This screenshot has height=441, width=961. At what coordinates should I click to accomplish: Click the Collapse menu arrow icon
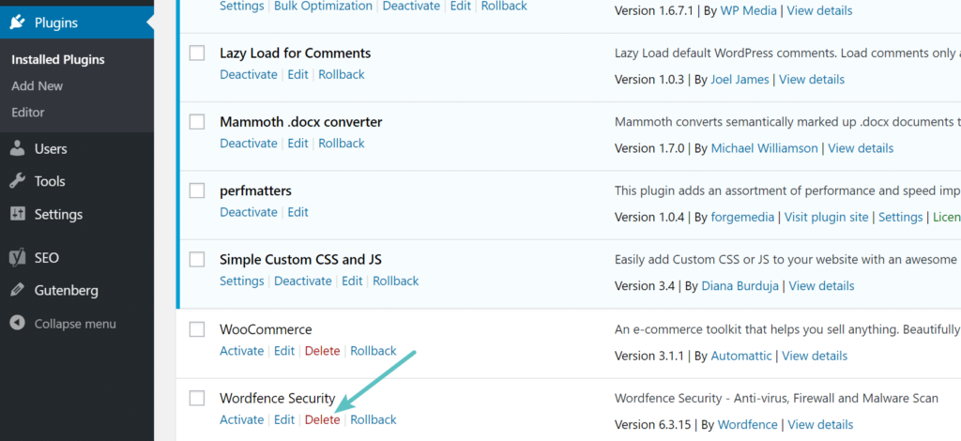tap(17, 324)
